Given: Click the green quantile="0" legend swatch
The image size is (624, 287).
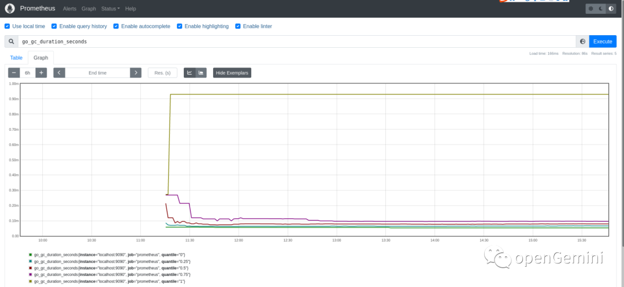Looking at the screenshot, I should point(30,255).
